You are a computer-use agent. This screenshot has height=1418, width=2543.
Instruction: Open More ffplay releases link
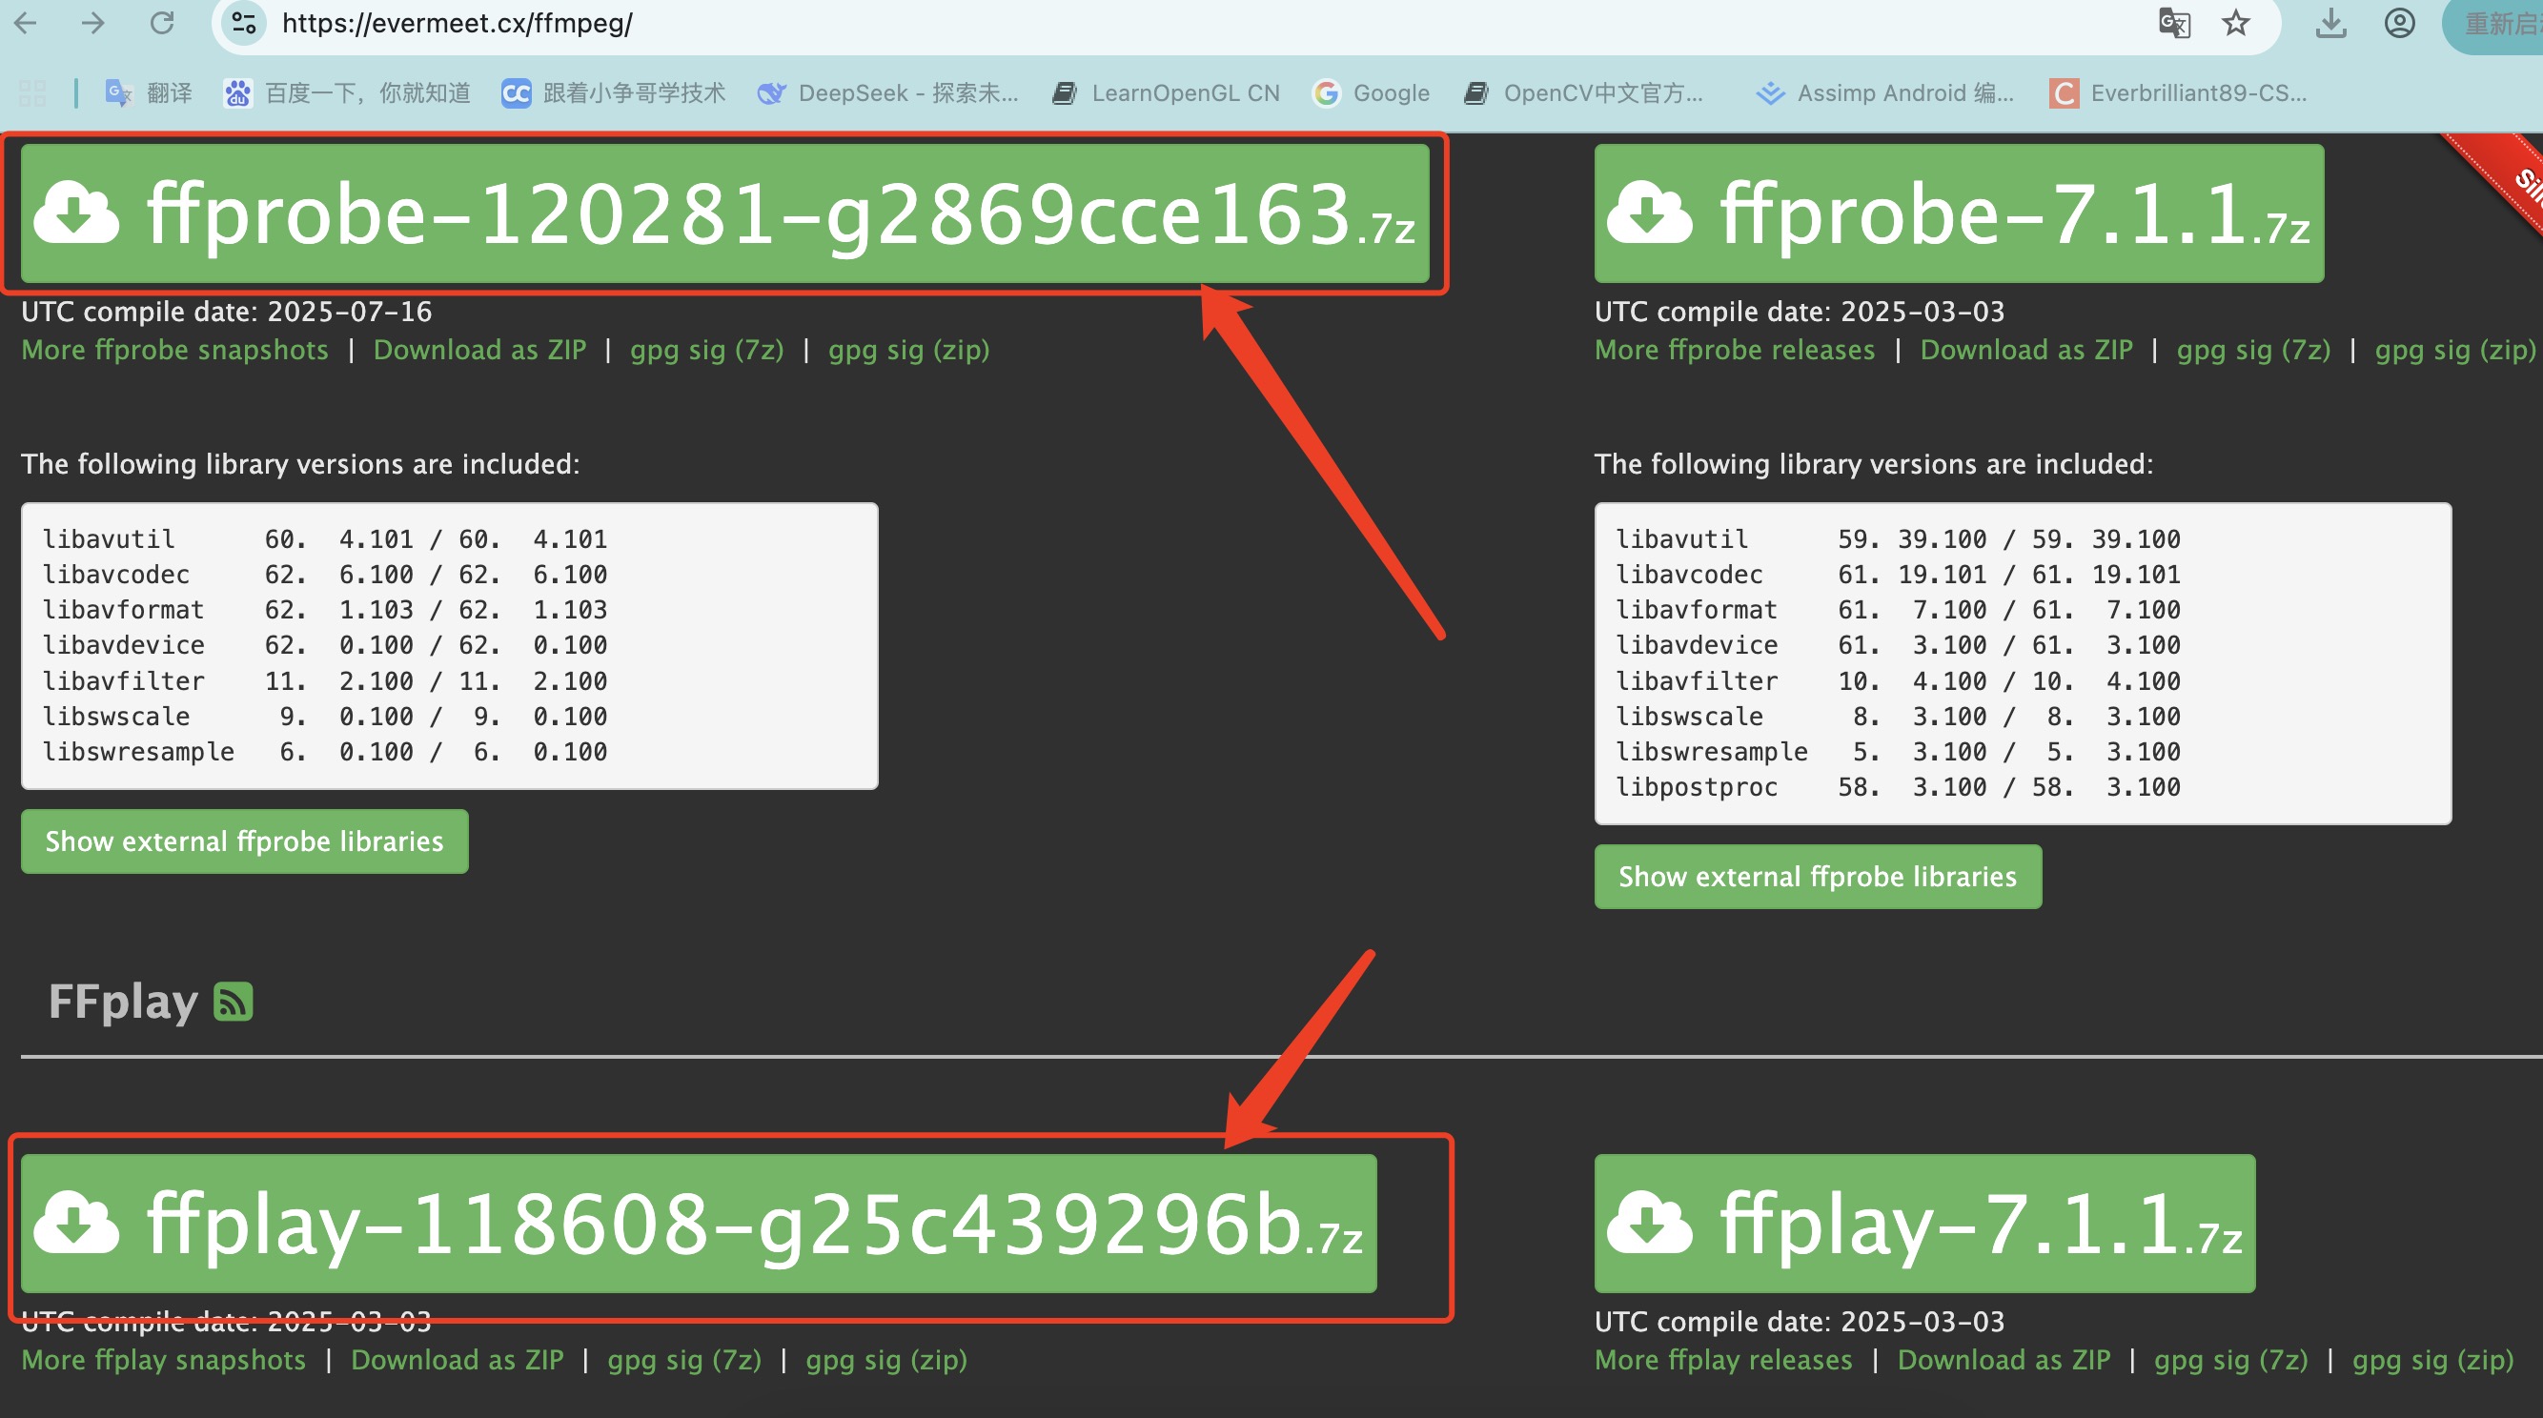tap(1723, 1360)
